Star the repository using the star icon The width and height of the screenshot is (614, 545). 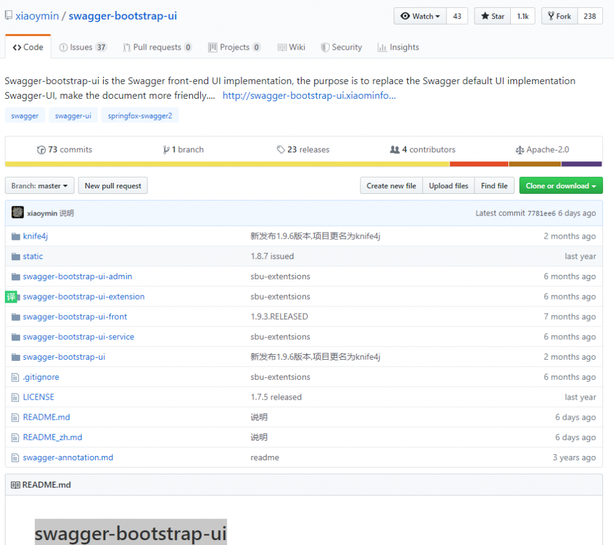pyautogui.click(x=484, y=16)
